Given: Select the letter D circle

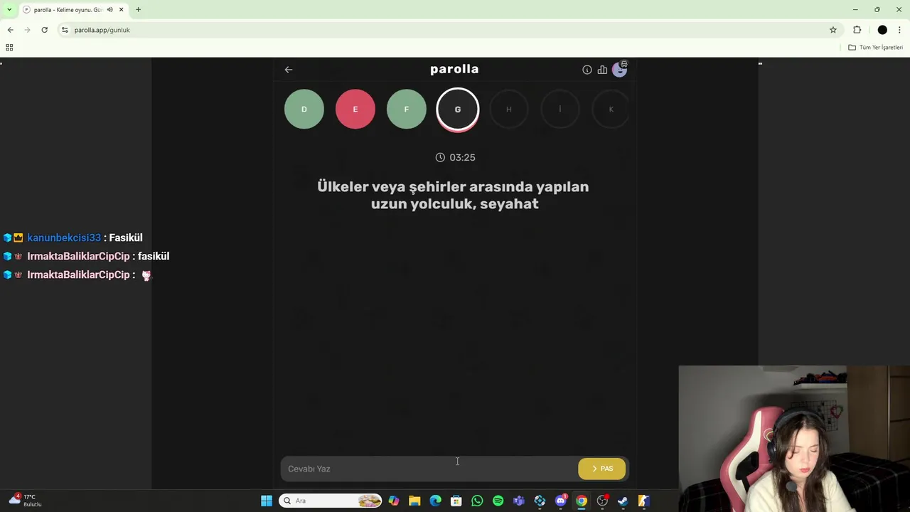Looking at the screenshot, I should (304, 109).
